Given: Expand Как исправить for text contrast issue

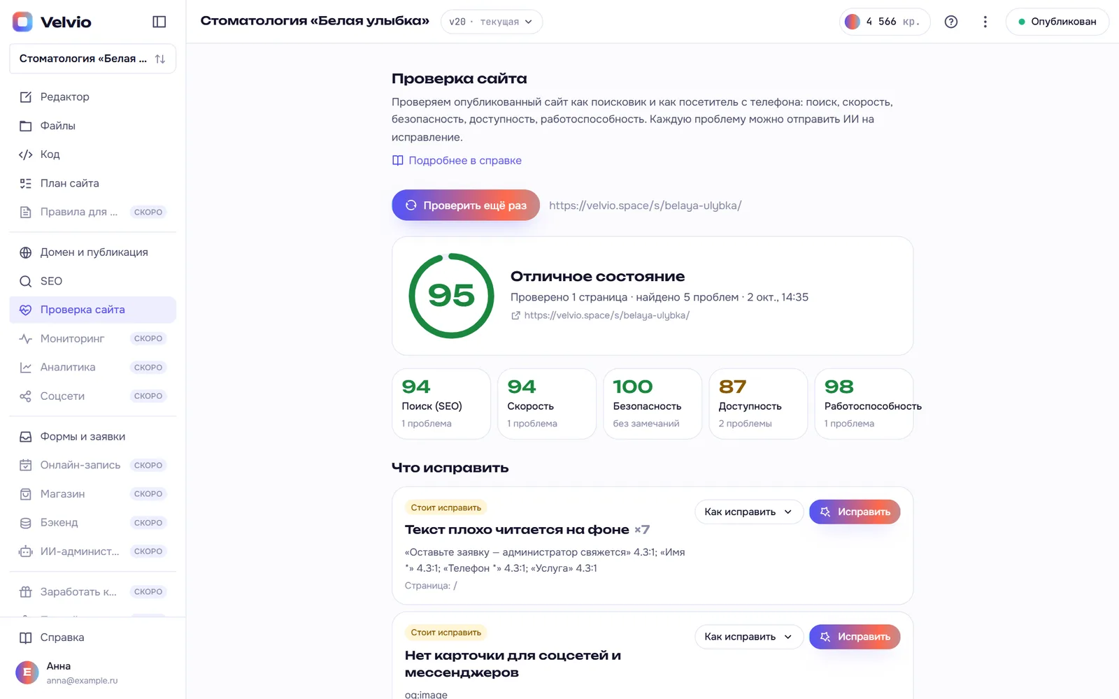Looking at the screenshot, I should [748, 512].
